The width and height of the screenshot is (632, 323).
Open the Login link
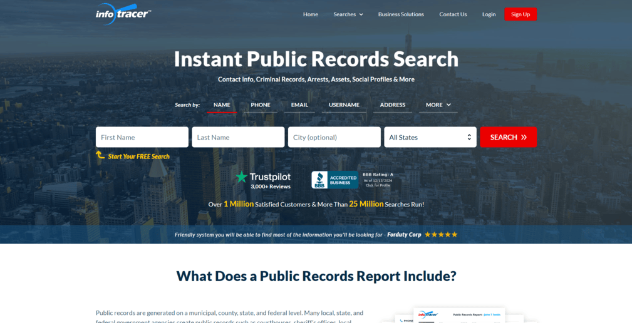pyautogui.click(x=489, y=14)
